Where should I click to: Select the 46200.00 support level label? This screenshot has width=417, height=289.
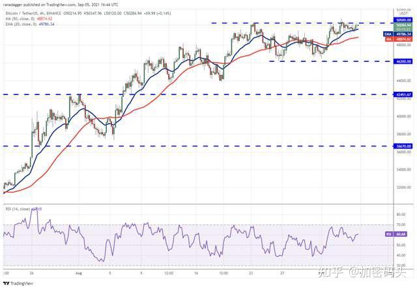point(403,61)
